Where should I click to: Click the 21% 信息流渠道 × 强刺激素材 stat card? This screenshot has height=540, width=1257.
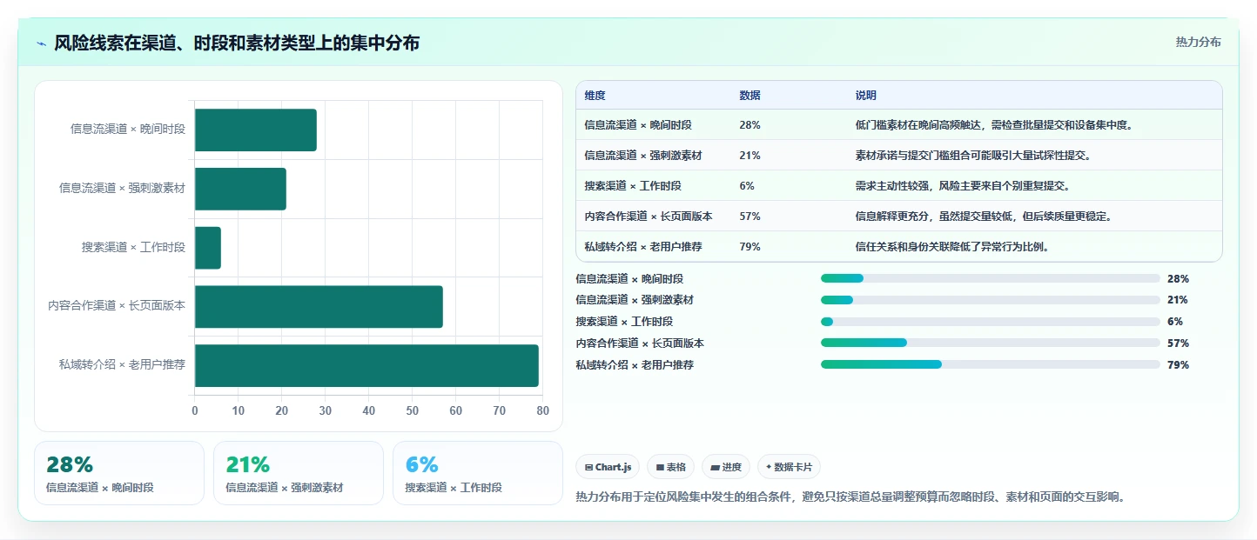pyautogui.click(x=299, y=473)
